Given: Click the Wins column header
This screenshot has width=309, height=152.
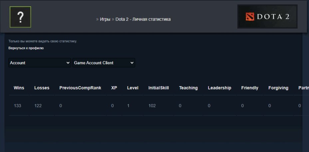Looking at the screenshot, I should tap(19, 88).
